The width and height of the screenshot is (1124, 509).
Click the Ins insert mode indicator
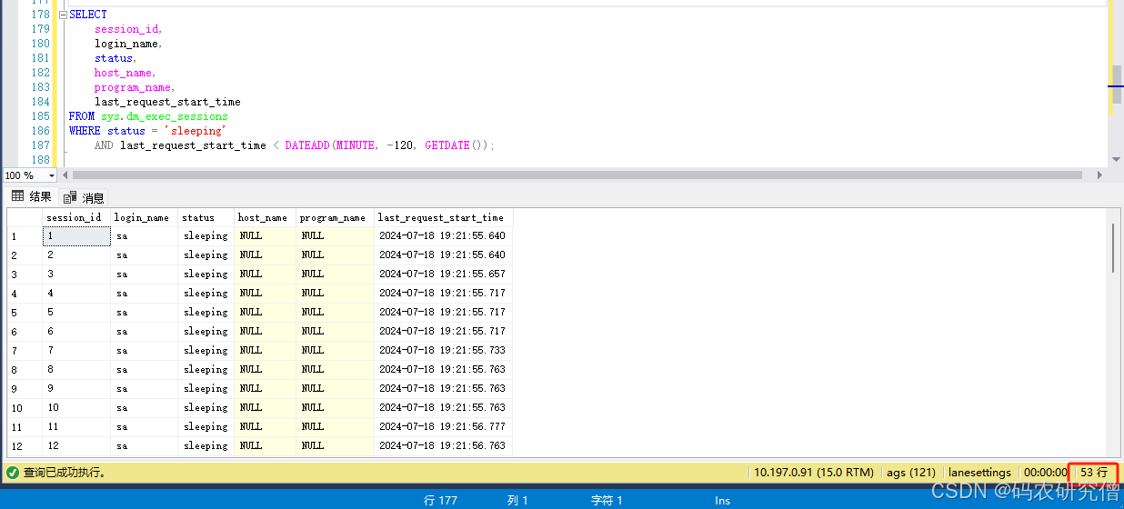pyautogui.click(x=722, y=500)
